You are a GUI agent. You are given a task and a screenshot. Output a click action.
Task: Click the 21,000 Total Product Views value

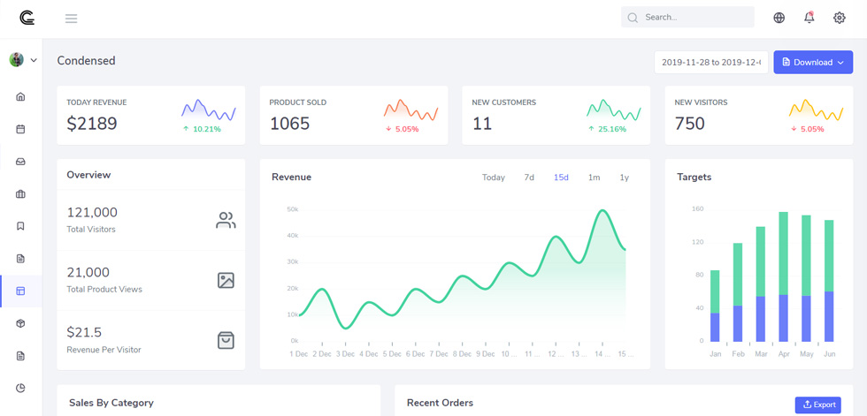tap(88, 272)
